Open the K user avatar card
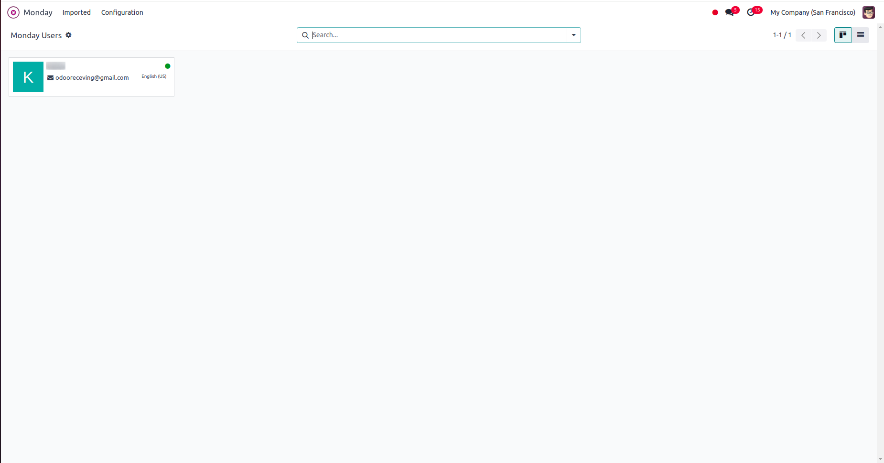Screen dimensions: 884x463 pyautogui.click(x=28, y=77)
